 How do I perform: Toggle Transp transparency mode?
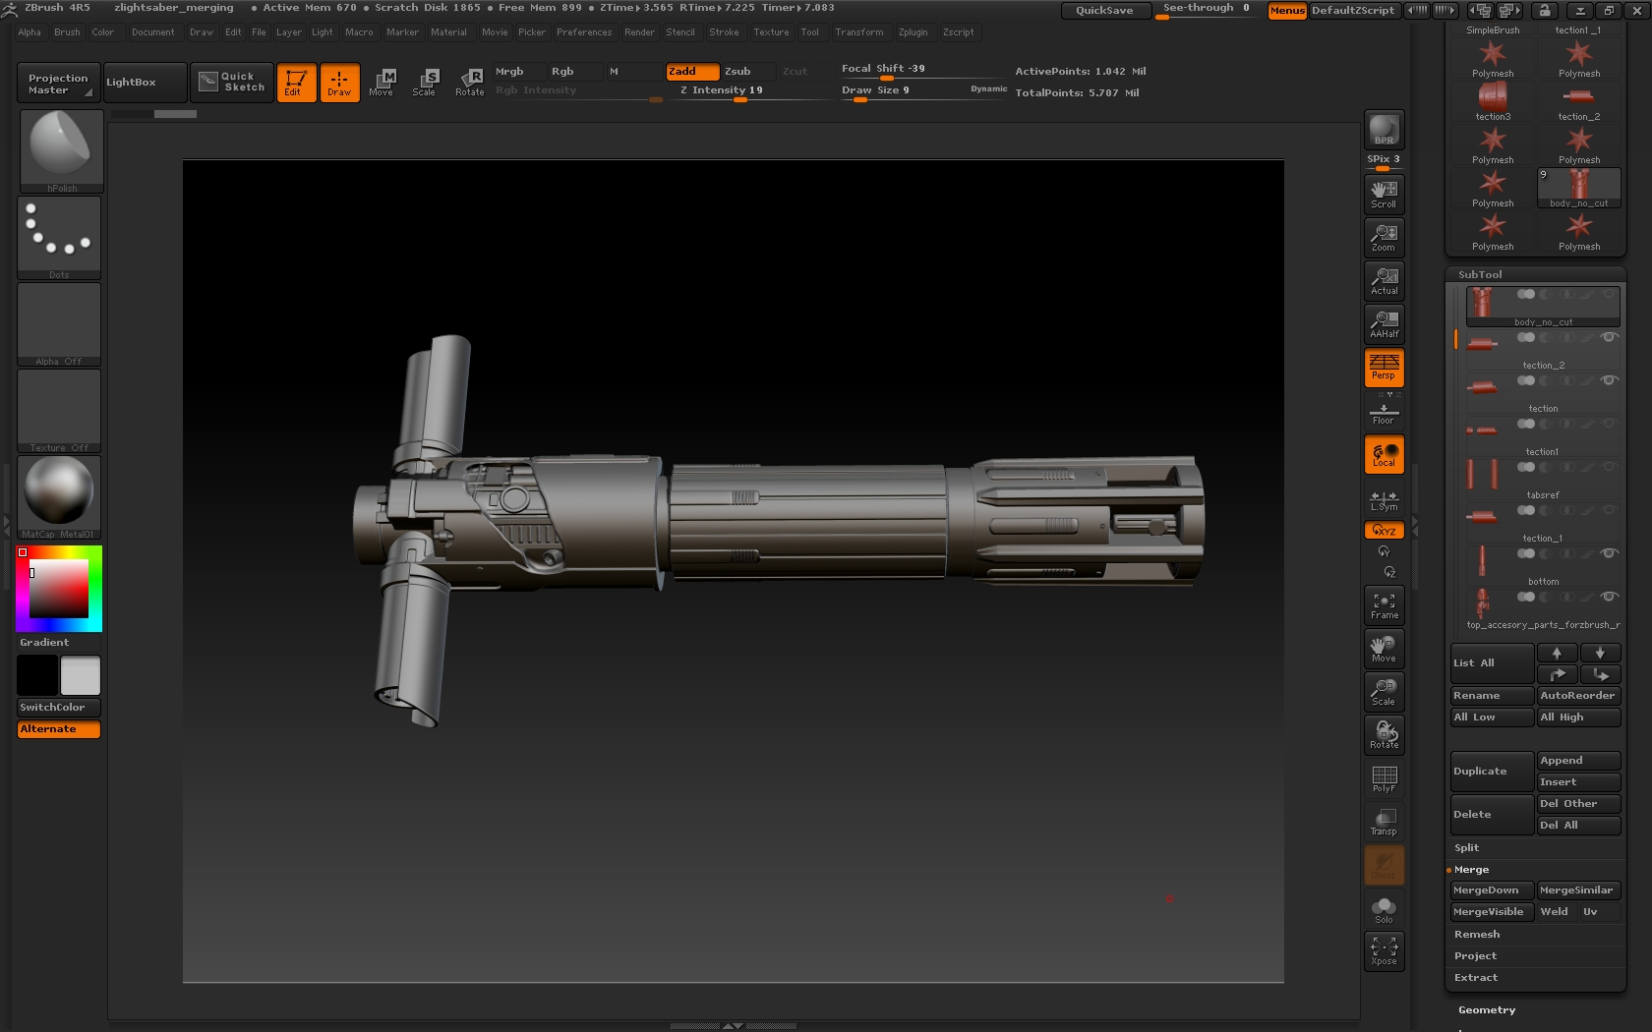click(1384, 822)
